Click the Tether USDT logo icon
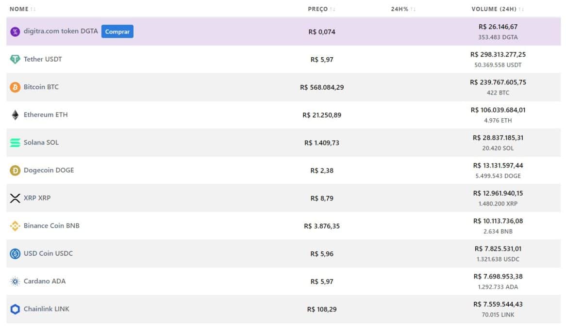566x327 pixels. point(15,60)
